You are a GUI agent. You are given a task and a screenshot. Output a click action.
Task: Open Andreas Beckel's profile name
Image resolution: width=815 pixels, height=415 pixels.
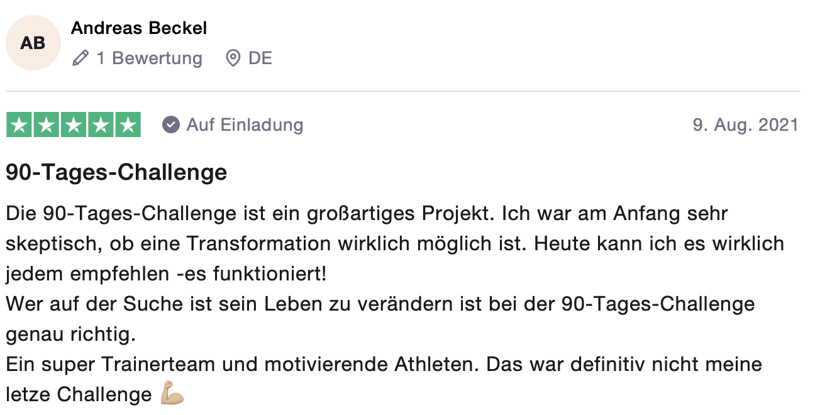(139, 28)
